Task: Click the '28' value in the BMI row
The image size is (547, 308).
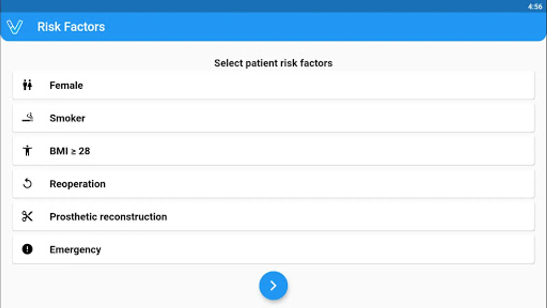Action: 84,151
